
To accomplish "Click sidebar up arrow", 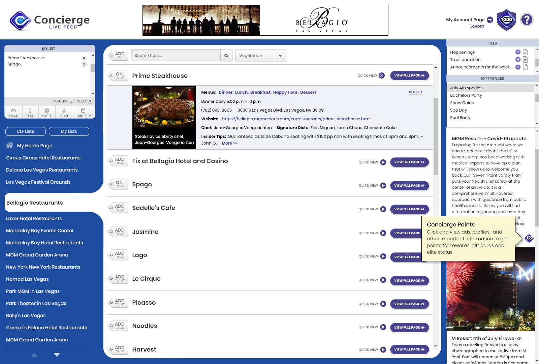I will 34,355.
